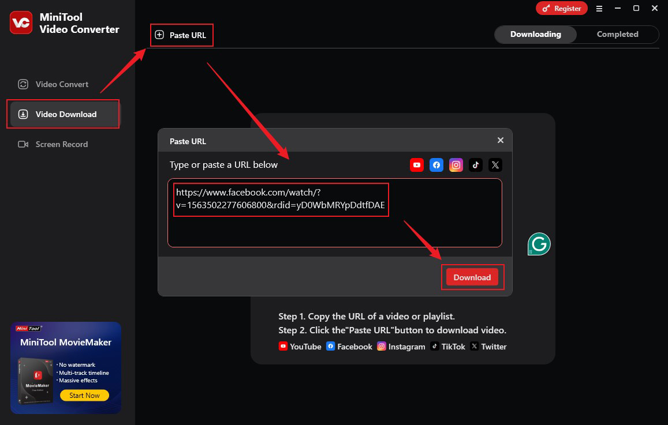The width and height of the screenshot is (668, 425).
Task: Switch to the Downloading tab
Action: coord(536,34)
